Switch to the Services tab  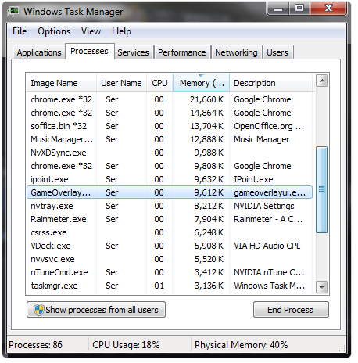pyautogui.click(x=133, y=52)
